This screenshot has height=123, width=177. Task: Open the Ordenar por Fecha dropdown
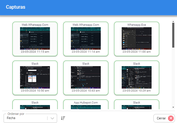(30, 118)
